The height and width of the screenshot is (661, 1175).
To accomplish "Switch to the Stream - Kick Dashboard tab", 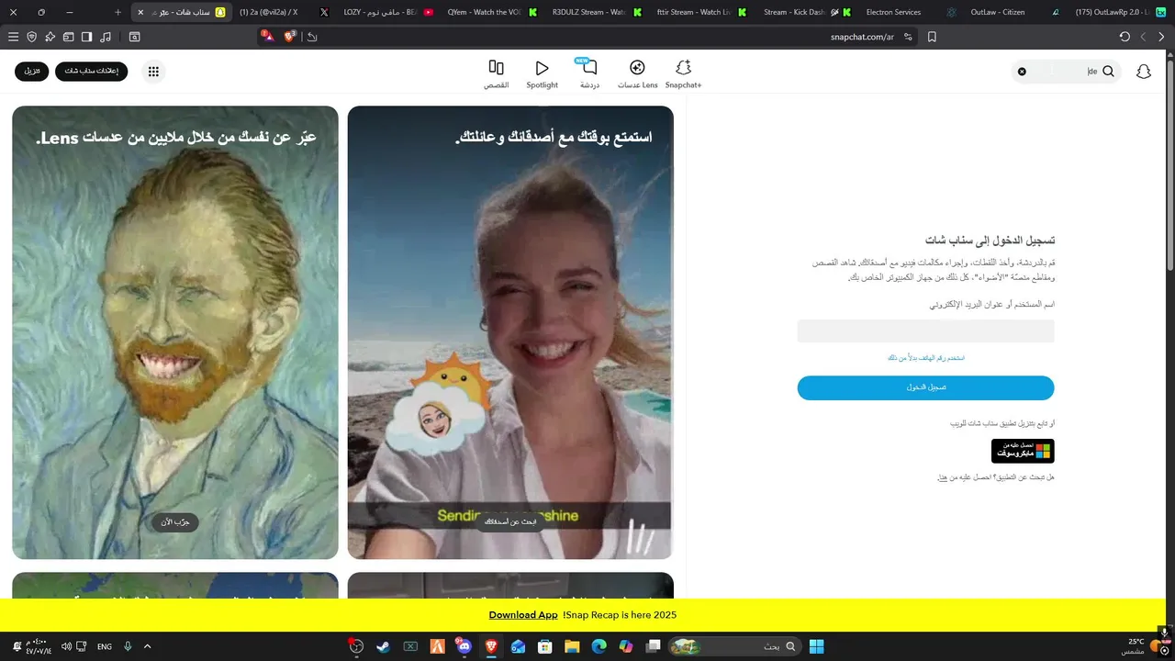I will [807, 12].
